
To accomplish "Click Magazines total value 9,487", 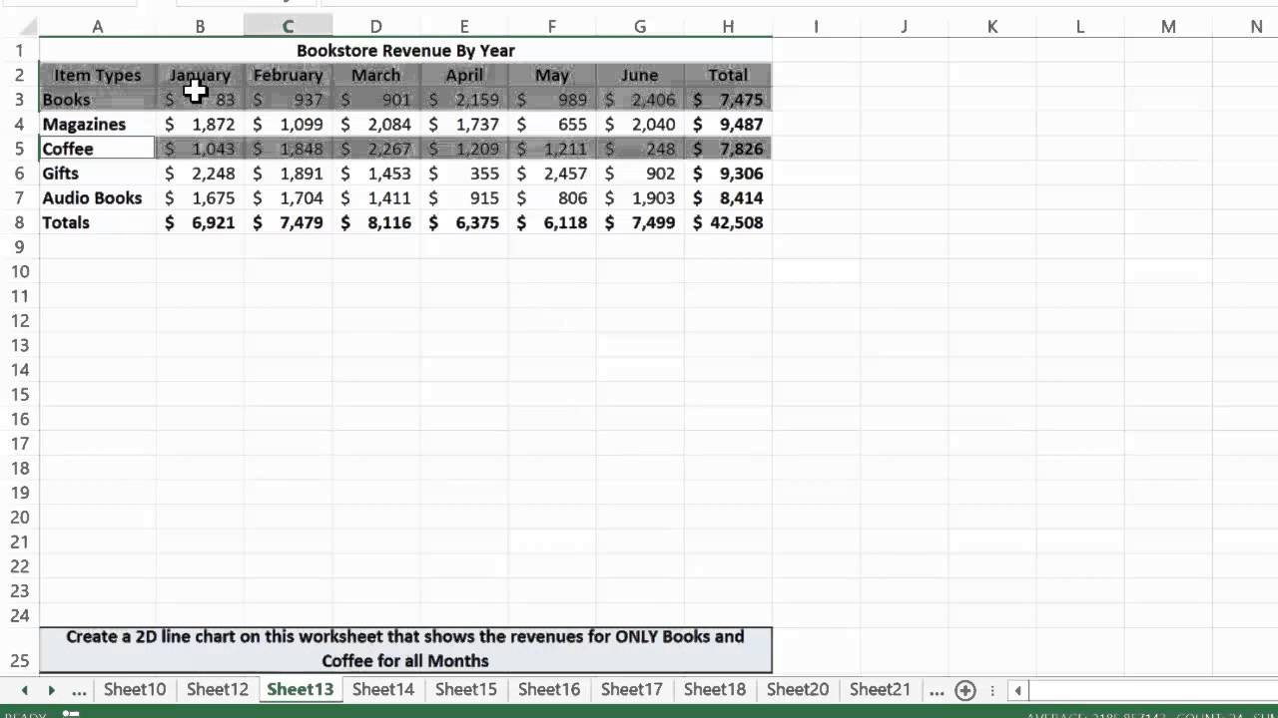I will (728, 124).
